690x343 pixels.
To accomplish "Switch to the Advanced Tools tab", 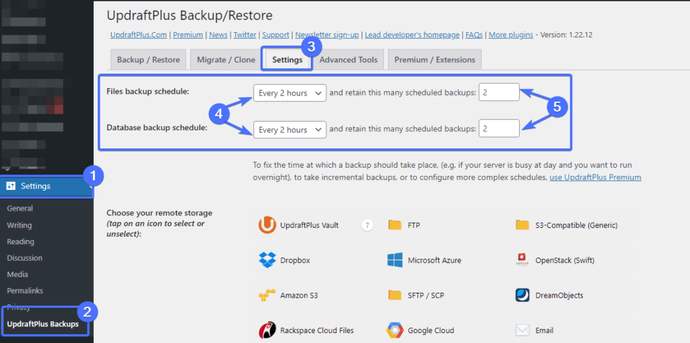I will tap(348, 60).
